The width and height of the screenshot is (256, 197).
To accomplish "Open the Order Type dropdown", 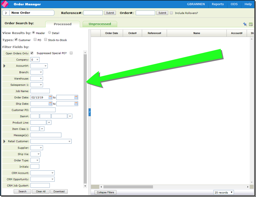I will [x=35, y=160].
